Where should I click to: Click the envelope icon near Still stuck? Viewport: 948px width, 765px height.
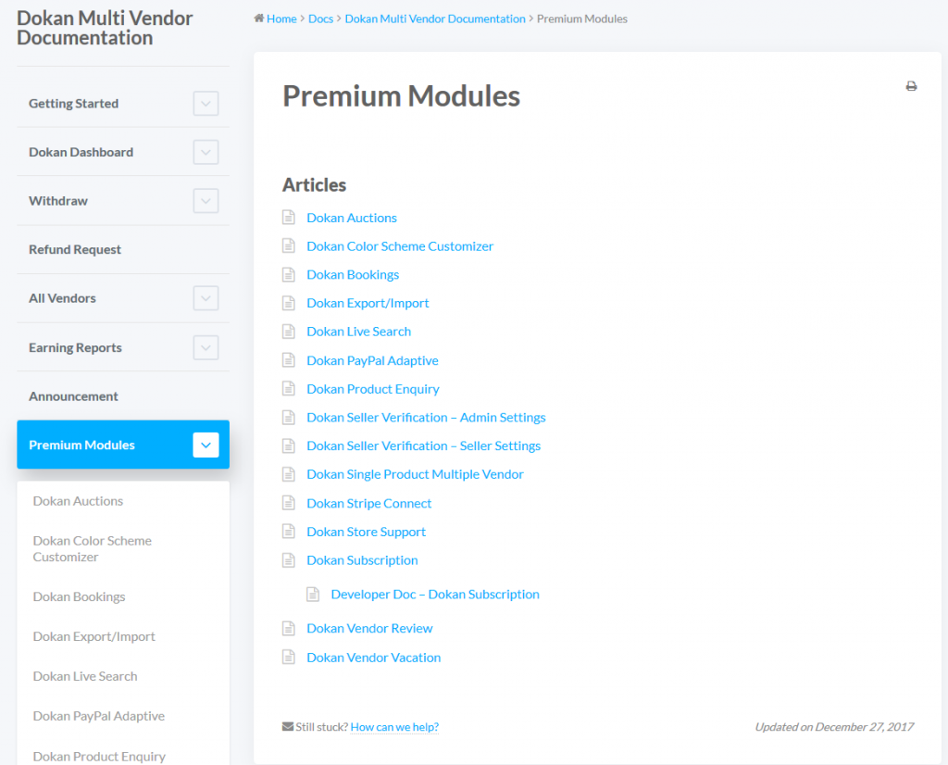(287, 726)
